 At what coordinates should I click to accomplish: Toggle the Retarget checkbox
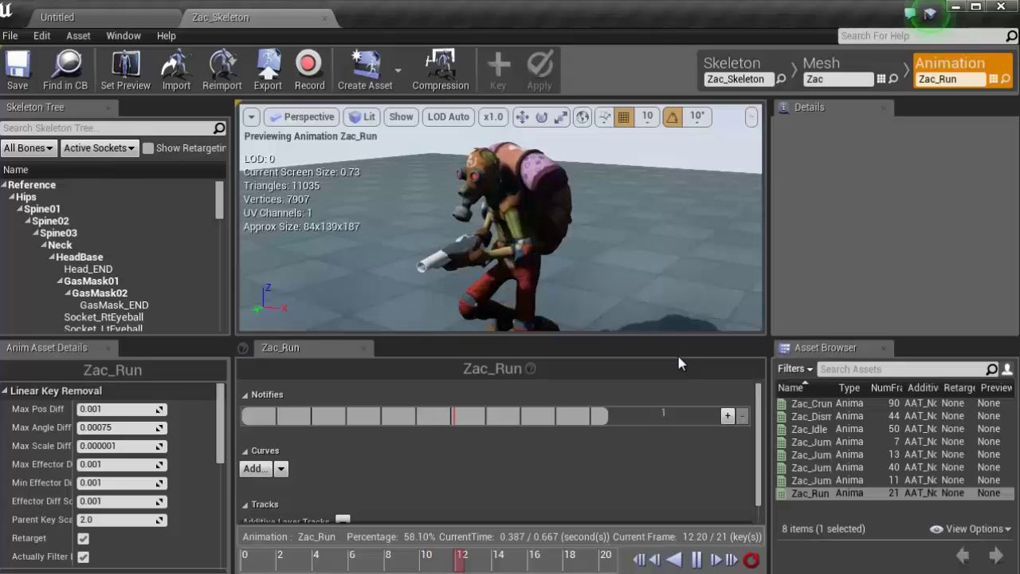click(x=83, y=539)
